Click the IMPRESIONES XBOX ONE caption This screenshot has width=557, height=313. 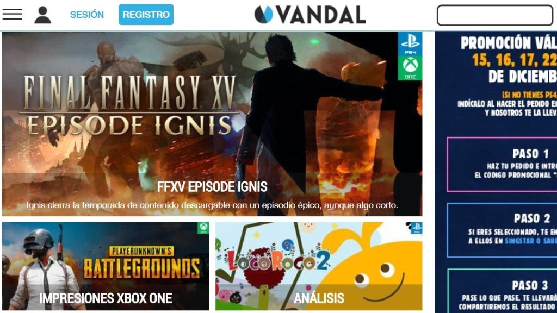click(x=106, y=298)
